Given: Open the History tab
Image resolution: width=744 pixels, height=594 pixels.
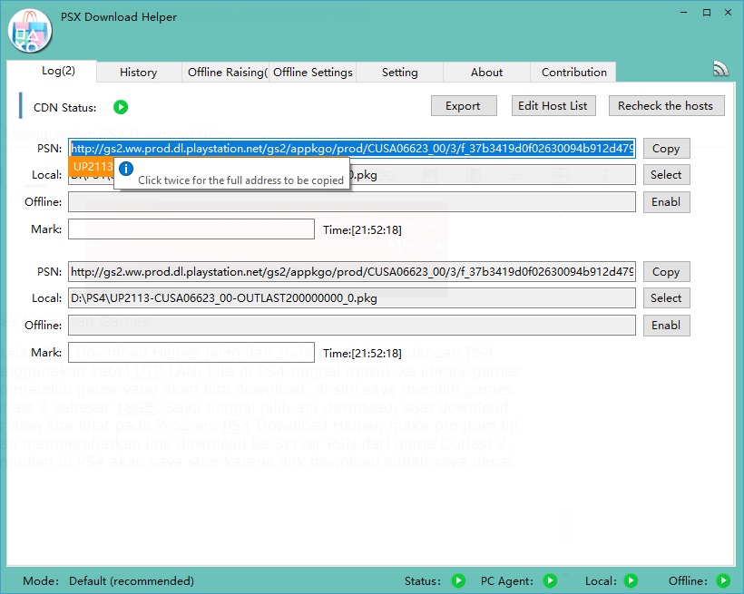Looking at the screenshot, I should [x=139, y=73].
